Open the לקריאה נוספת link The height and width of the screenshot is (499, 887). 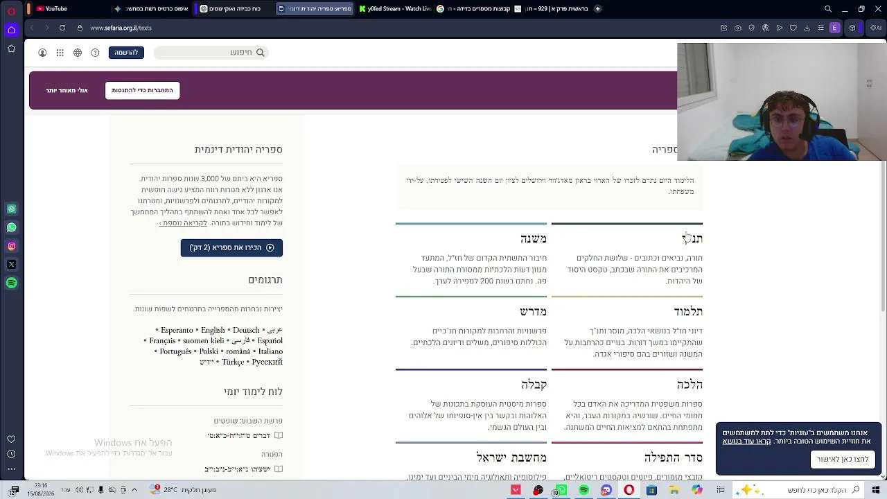tap(183, 223)
